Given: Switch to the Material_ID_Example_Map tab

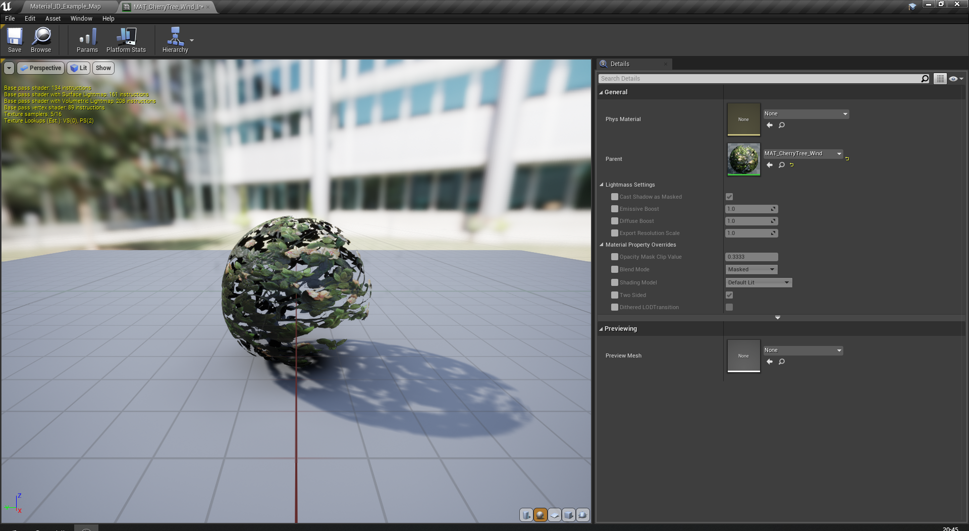Looking at the screenshot, I should click(65, 7).
